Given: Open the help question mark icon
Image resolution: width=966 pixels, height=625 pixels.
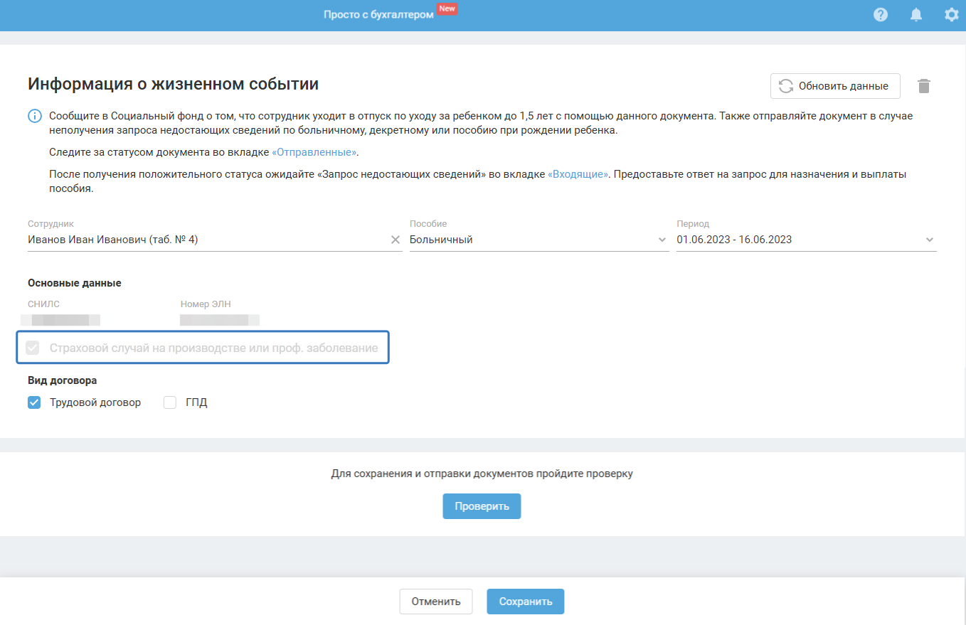Looking at the screenshot, I should [x=881, y=14].
